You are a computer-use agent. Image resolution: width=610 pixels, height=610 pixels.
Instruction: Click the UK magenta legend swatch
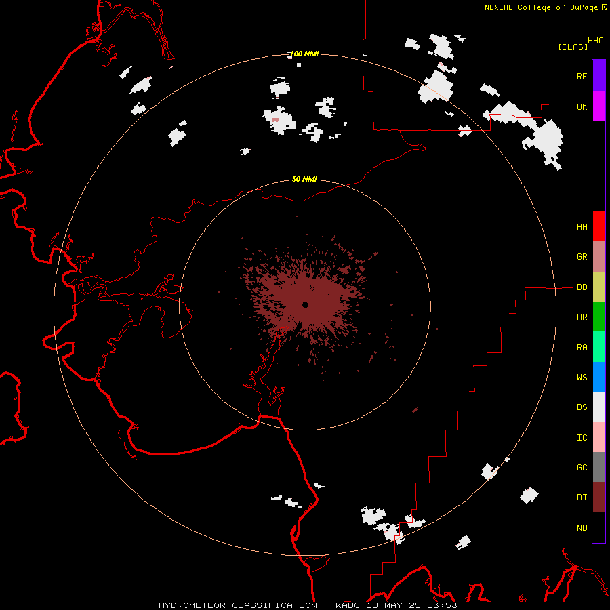pos(598,106)
